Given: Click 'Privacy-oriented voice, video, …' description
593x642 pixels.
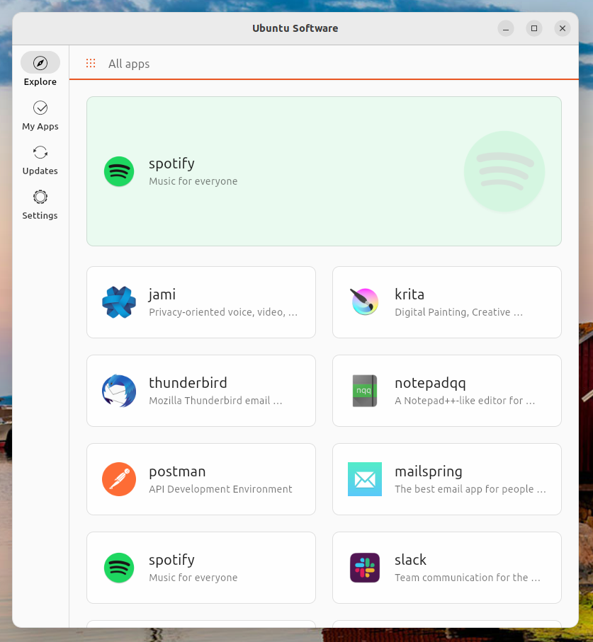Looking at the screenshot, I should pos(223,312).
